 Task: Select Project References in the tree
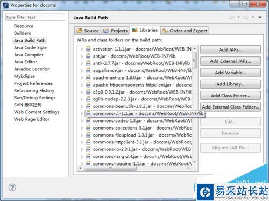tap(33, 83)
